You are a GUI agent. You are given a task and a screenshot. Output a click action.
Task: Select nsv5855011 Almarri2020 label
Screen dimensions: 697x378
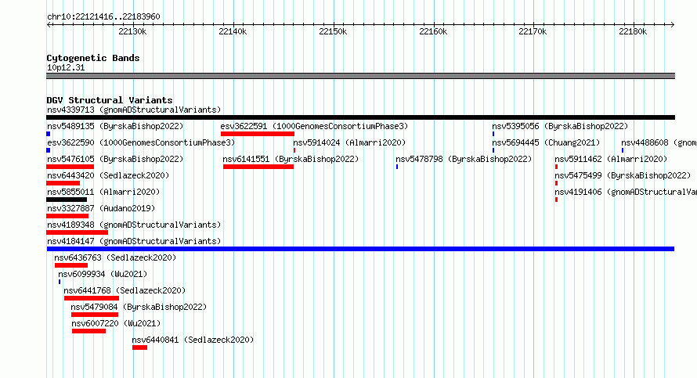103,192
